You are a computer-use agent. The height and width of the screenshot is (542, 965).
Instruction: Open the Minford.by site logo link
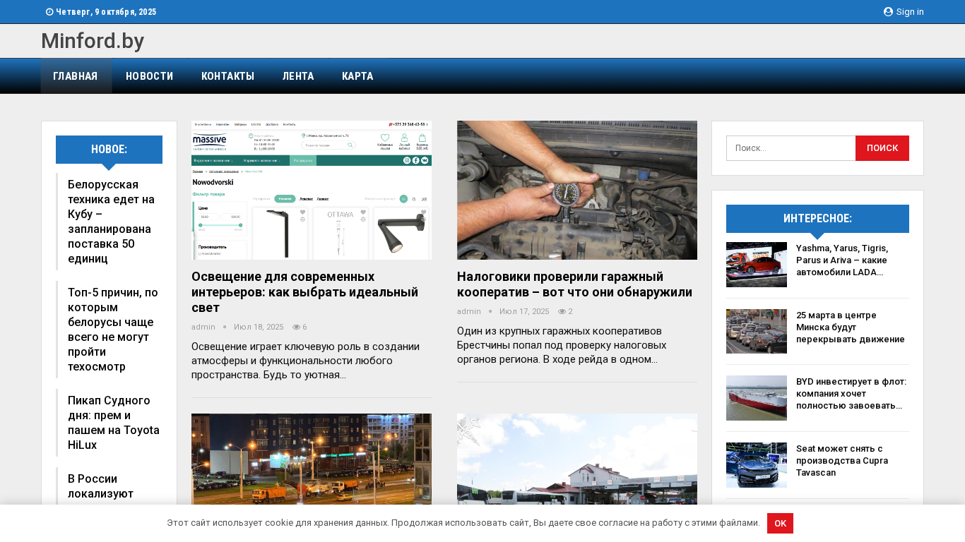pos(93,41)
